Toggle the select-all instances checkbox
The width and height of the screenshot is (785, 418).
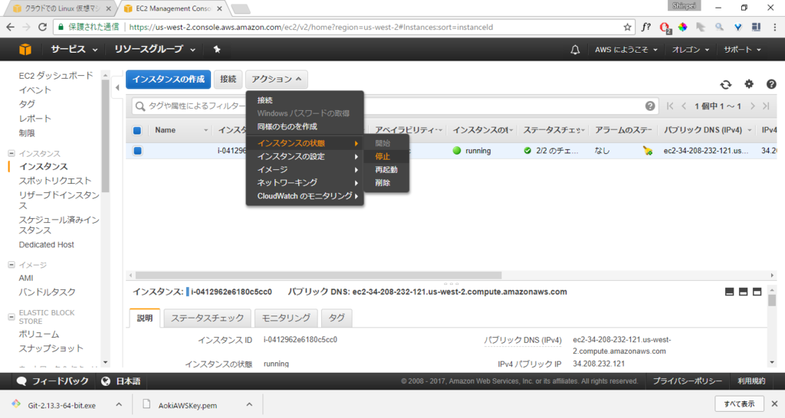pos(137,130)
